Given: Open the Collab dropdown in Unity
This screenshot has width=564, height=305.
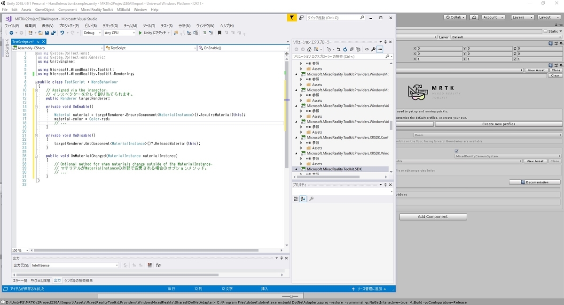Looking at the screenshot, I should click(x=455, y=17).
